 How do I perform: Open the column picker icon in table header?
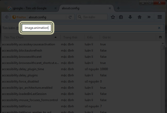(160, 37)
